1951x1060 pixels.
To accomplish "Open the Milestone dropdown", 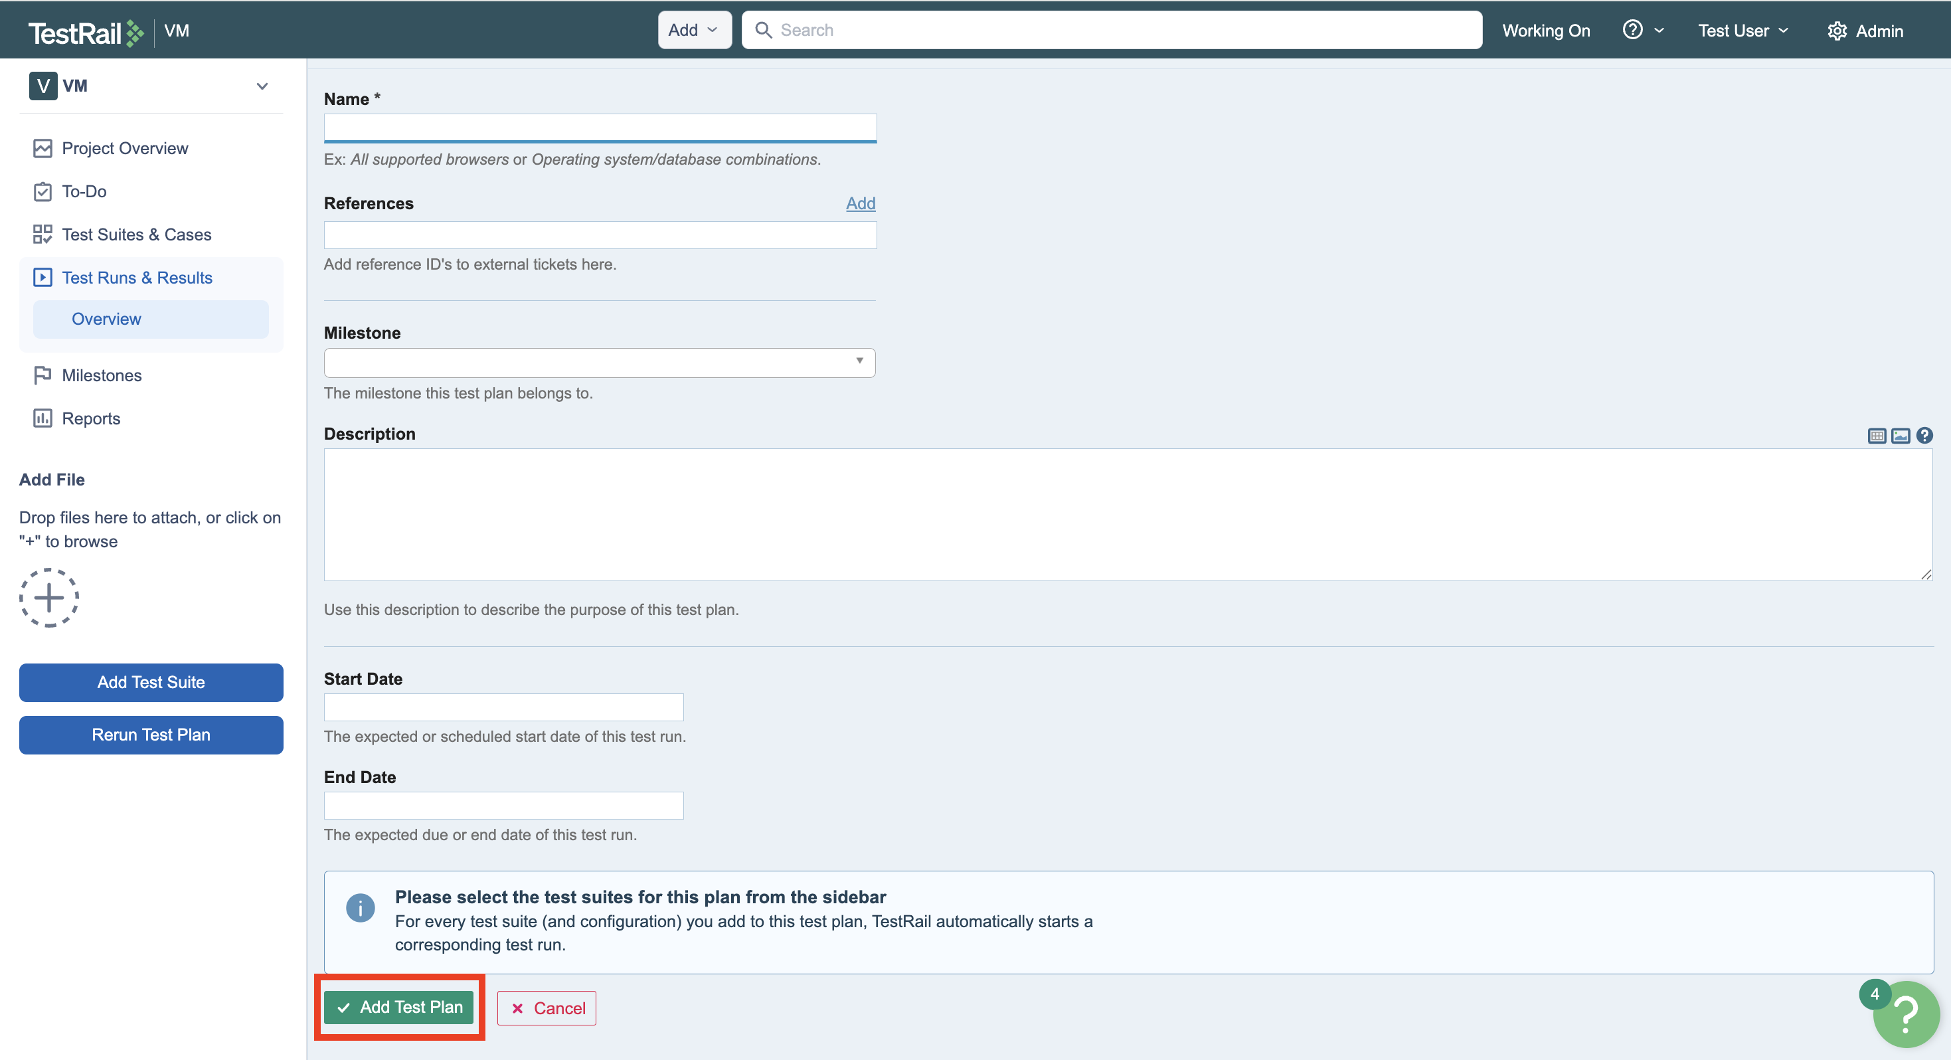I will pos(599,362).
